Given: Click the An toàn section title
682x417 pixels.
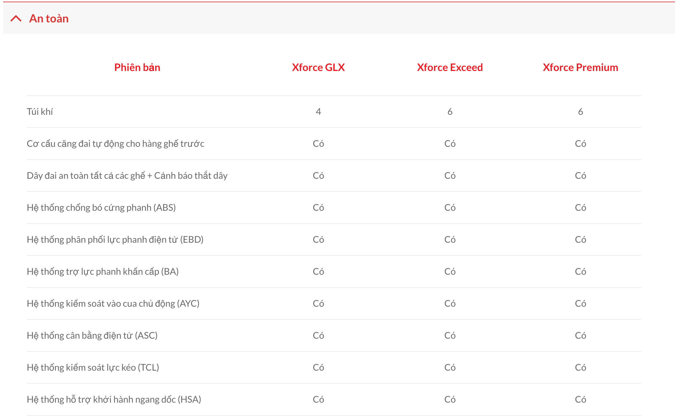Looking at the screenshot, I should click(x=49, y=19).
